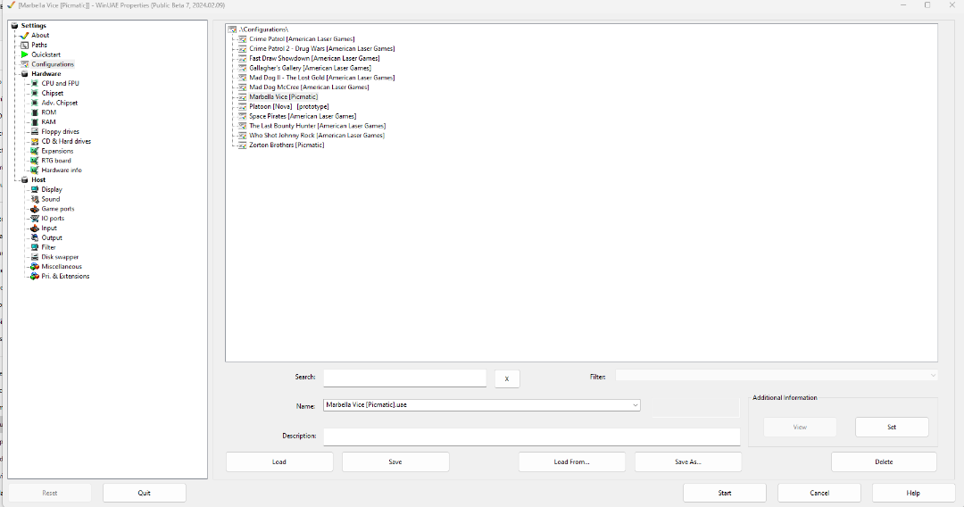Click the Load From... button
The height and width of the screenshot is (507, 964).
click(x=572, y=462)
